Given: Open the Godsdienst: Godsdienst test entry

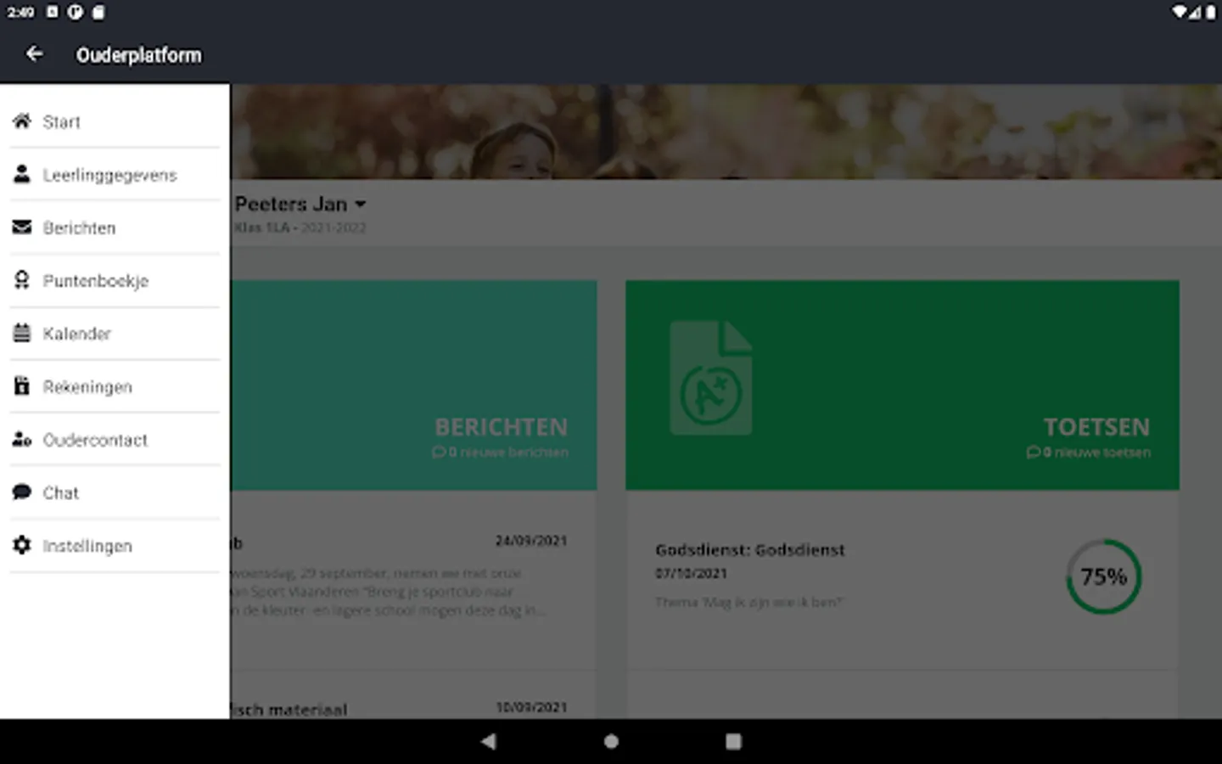Looking at the screenshot, I should click(902, 579).
